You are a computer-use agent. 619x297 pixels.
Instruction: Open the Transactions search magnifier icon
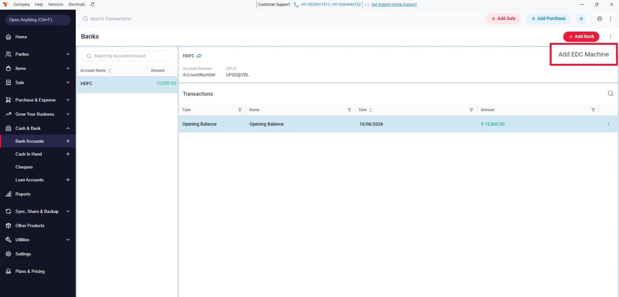point(610,94)
